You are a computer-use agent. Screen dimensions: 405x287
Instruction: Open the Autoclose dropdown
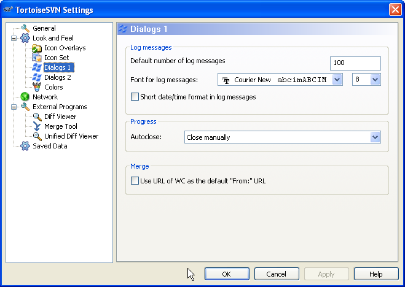376,137
